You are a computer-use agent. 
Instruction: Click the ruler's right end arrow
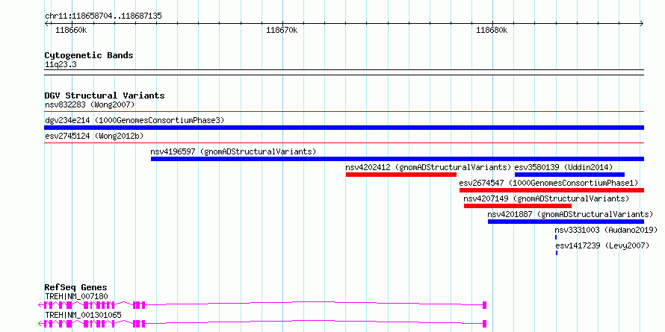[x=641, y=23]
